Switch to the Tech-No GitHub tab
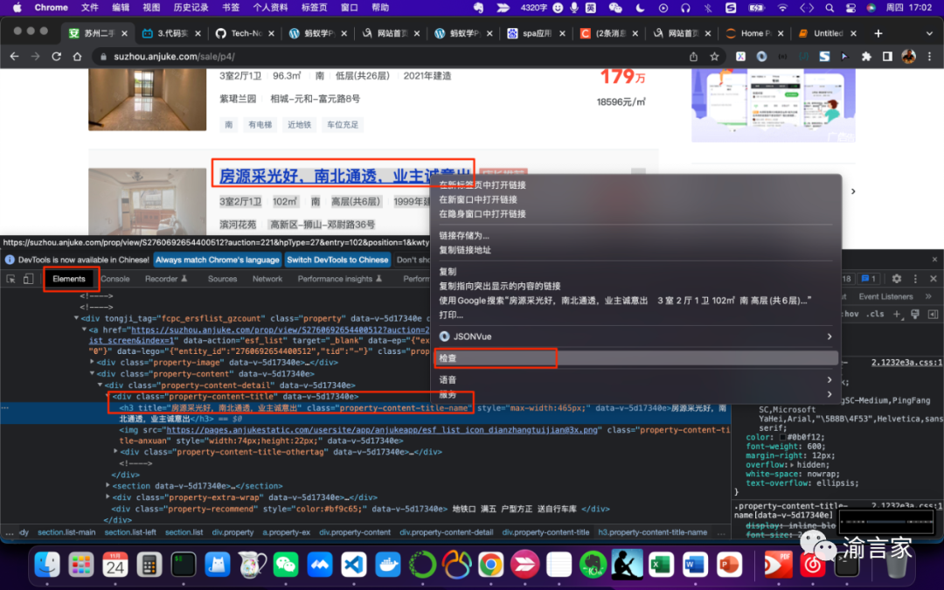The height and width of the screenshot is (590, 944). point(245,33)
